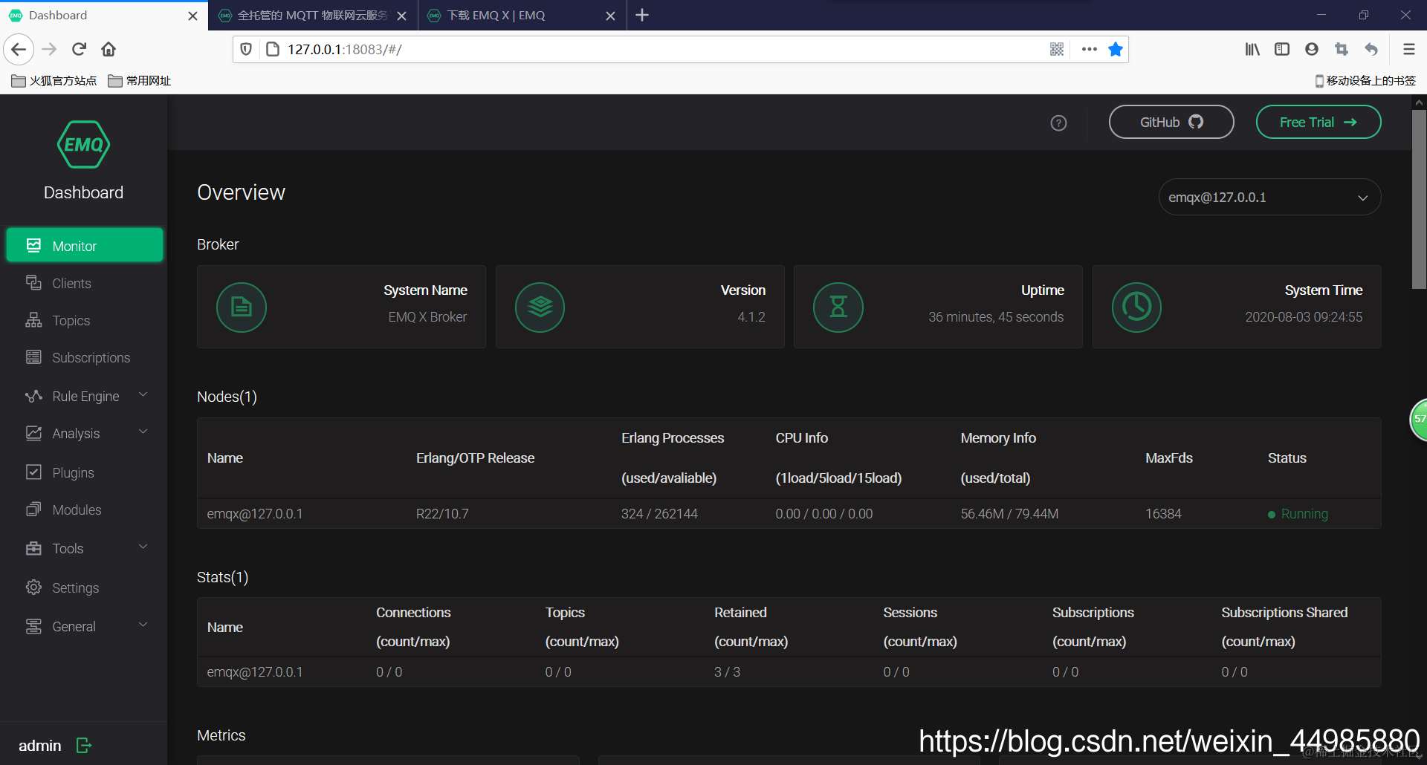Click the uptime 36 minutes, 45 seconds
The image size is (1427, 765).
[996, 317]
